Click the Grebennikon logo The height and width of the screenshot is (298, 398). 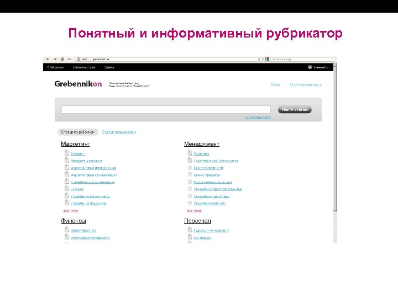tap(78, 84)
